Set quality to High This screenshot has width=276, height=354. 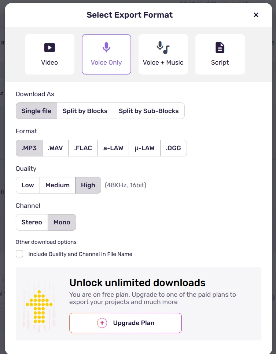(x=88, y=185)
